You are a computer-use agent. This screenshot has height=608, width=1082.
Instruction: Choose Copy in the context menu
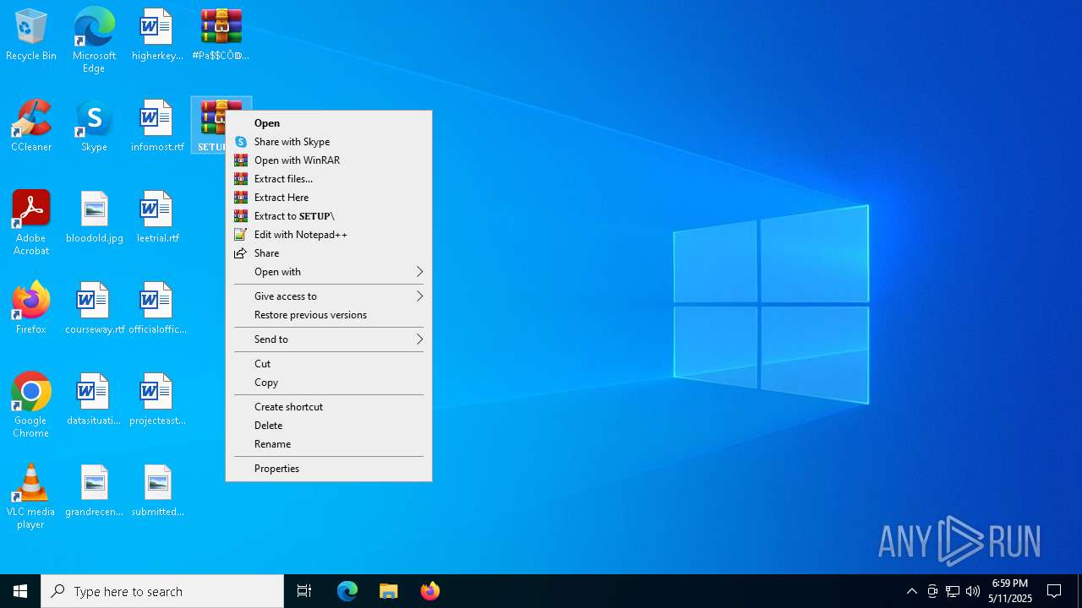tap(329, 383)
